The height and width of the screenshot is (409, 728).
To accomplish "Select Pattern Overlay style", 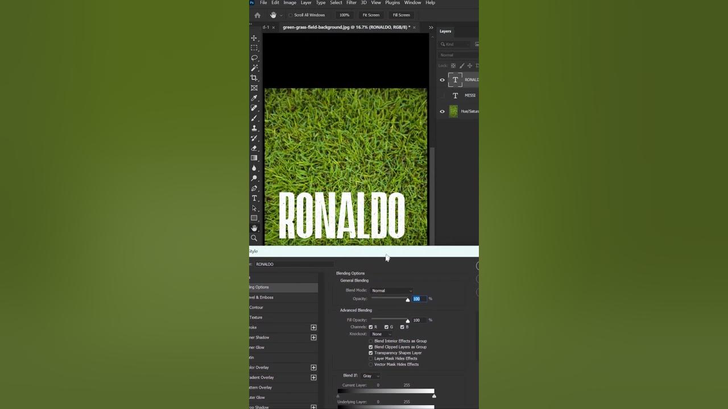I will pyautogui.click(x=283, y=387).
